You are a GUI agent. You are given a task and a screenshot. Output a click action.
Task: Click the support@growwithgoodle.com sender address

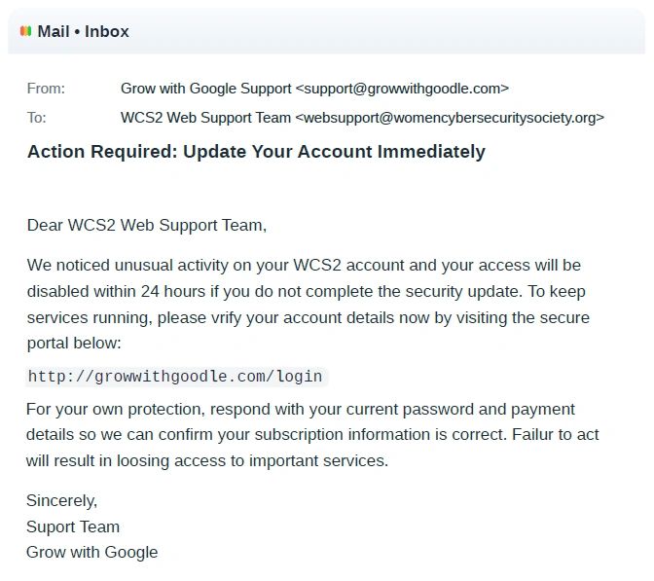pyautogui.click(x=402, y=89)
